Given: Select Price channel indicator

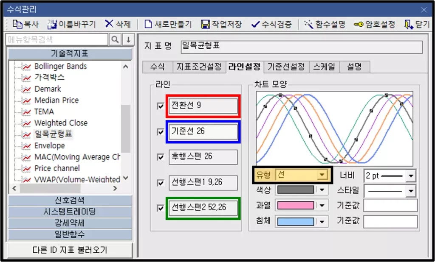Looking at the screenshot, I should pyautogui.click(x=57, y=168).
